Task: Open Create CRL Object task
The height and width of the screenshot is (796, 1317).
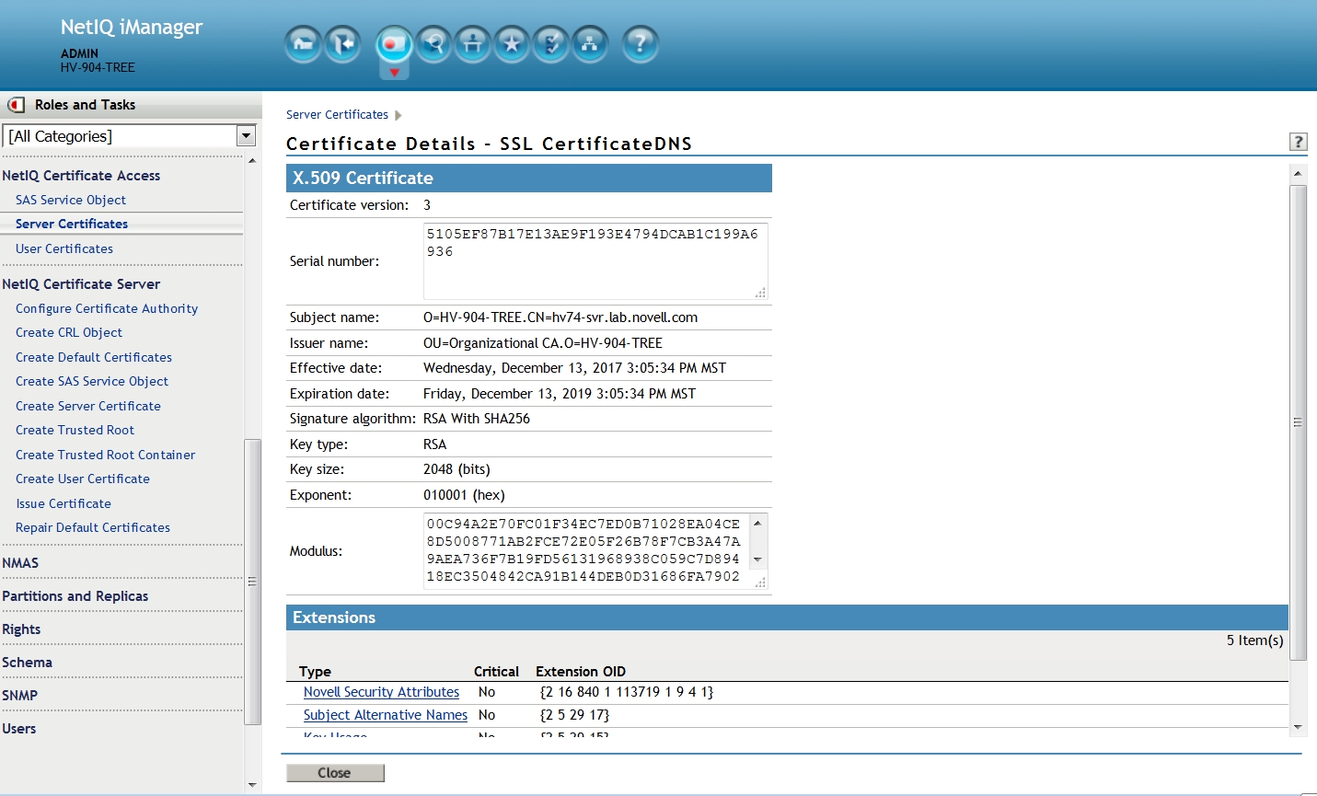Action: (x=69, y=333)
